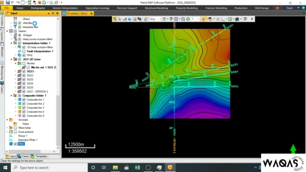Toggle the Well filter checkbox

pos(20,23)
